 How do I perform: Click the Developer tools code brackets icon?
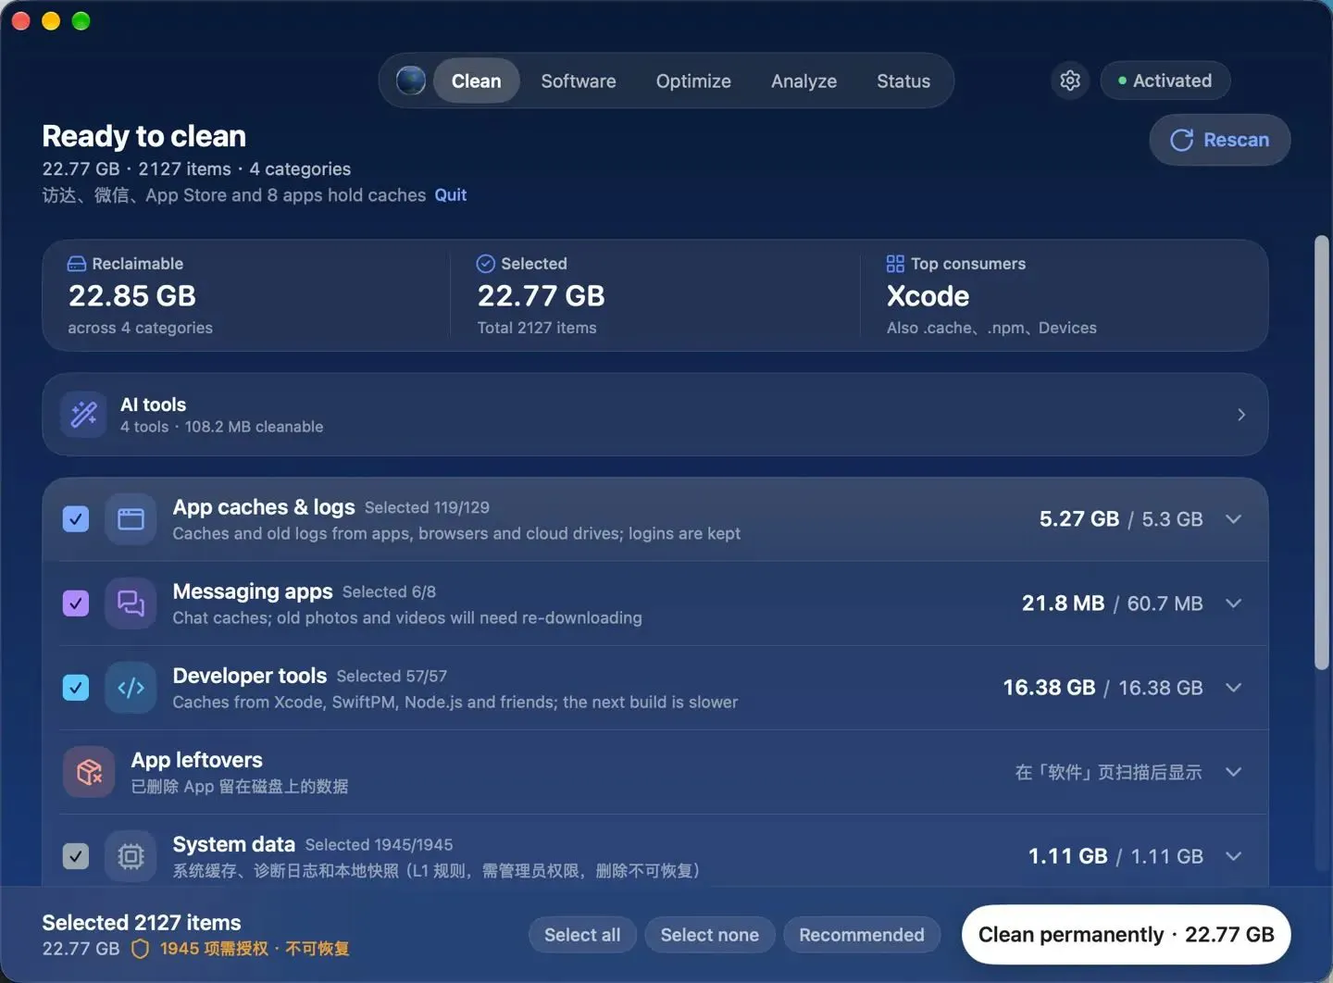pos(131,688)
